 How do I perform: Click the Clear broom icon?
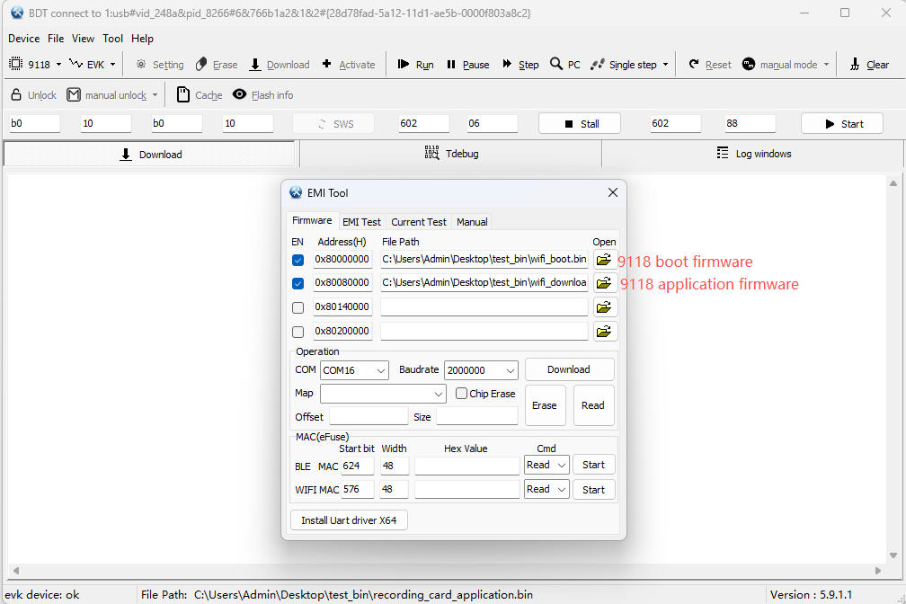855,64
